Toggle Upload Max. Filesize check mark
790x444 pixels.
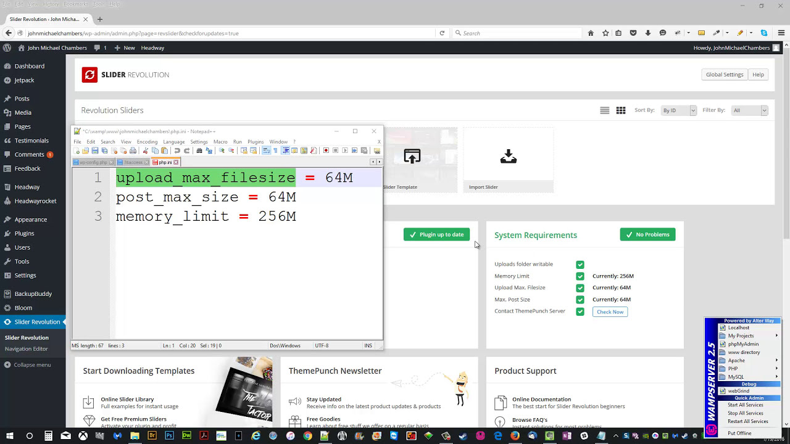[x=580, y=288]
